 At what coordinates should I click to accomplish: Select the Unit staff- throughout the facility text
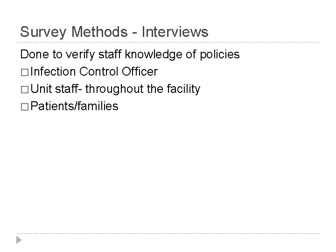tap(116, 89)
